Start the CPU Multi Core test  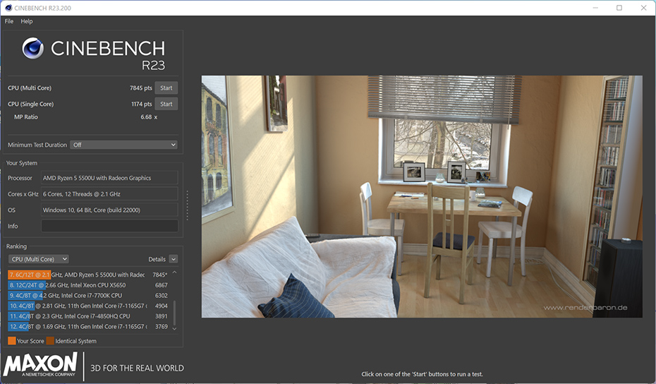166,88
